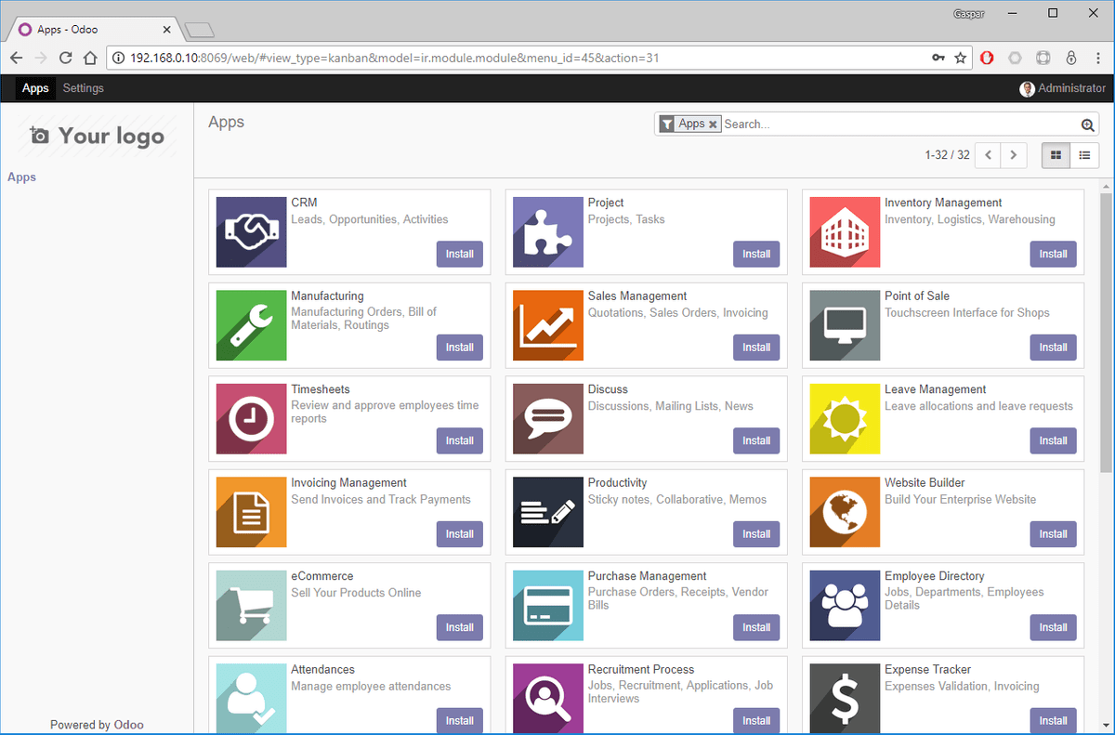Install the Attendances app

point(460,721)
